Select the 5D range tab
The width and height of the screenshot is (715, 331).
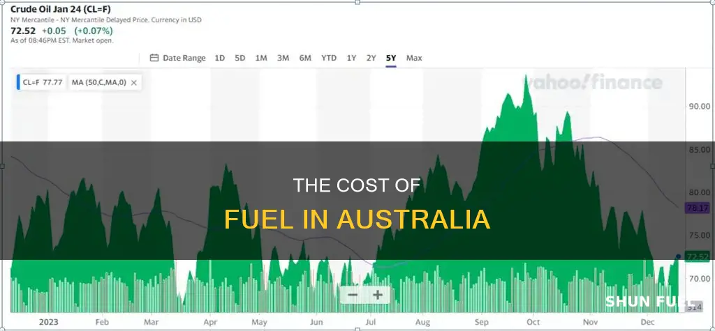coord(240,58)
